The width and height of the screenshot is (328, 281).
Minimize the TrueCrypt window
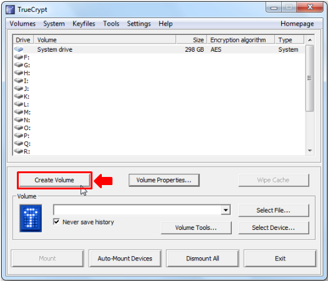(x=274, y=7)
